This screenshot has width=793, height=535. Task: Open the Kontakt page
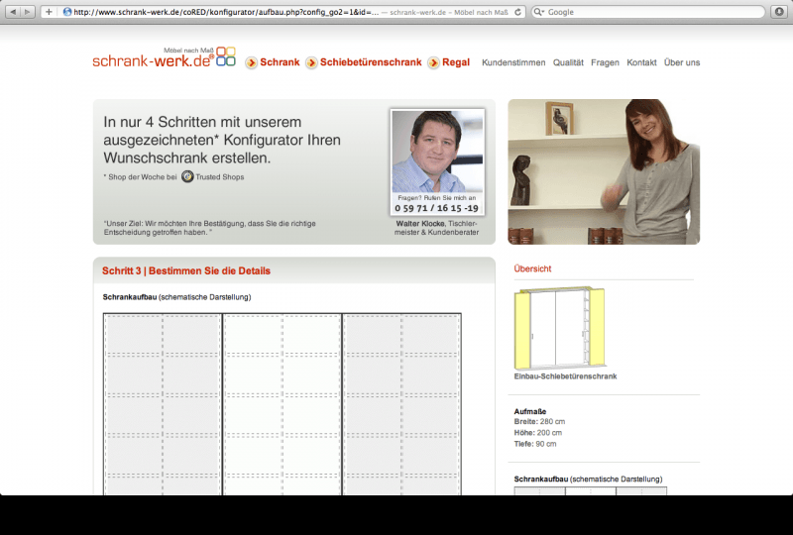point(641,62)
